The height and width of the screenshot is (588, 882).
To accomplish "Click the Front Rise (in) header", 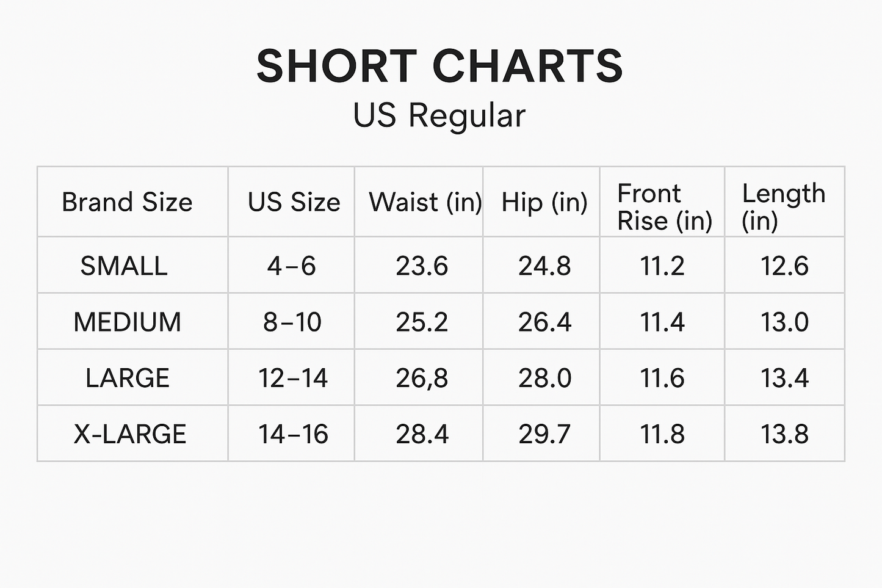I will click(x=664, y=207).
